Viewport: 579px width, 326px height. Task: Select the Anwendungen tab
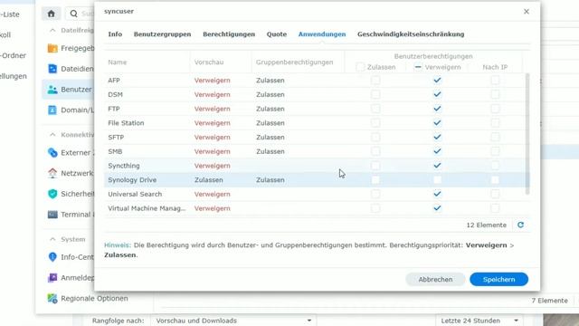(x=322, y=34)
